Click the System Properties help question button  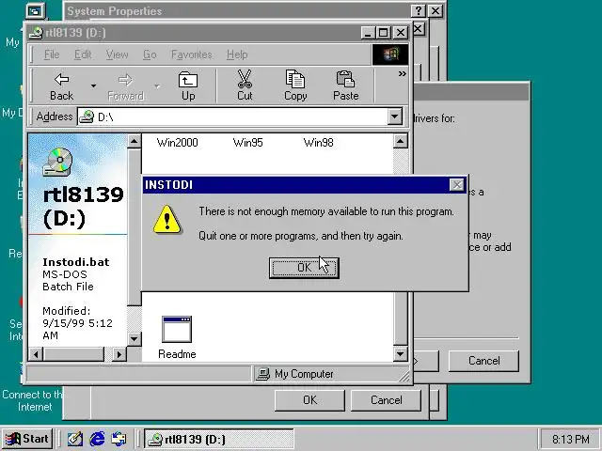pyautogui.click(x=418, y=10)
